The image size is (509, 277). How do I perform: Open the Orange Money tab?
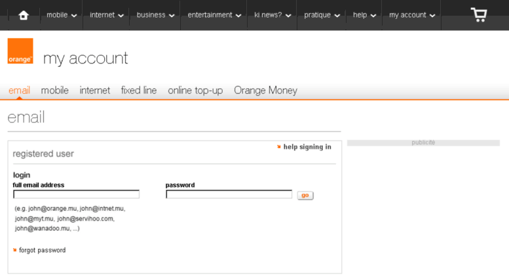(x=265, y=90)
